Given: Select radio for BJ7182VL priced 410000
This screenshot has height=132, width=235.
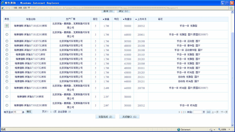Looking at the screenshot, I should click(x=7, y=55).
